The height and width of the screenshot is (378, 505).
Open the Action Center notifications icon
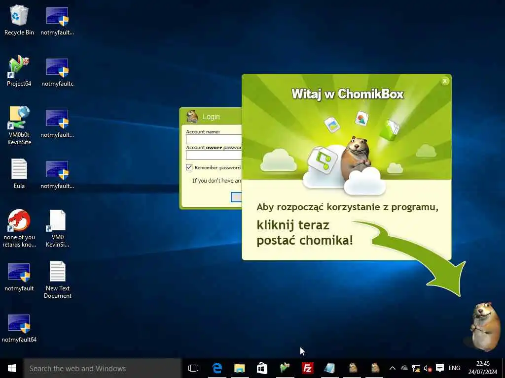tap(439, 368)
